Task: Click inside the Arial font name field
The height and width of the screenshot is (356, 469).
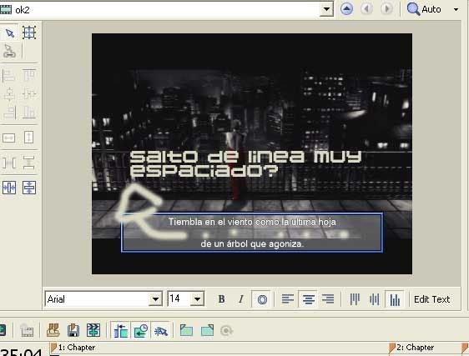Action: click(x=97, y=299)
